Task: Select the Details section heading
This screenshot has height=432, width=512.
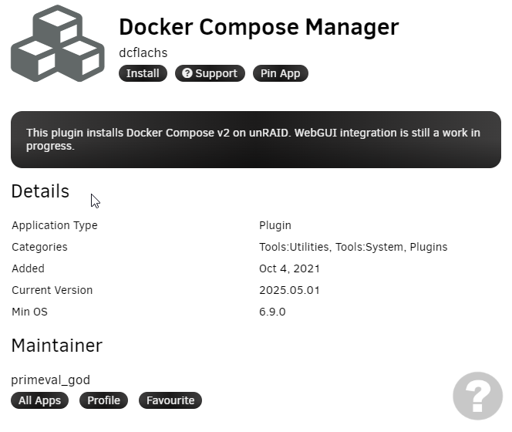Action: tap(40, 191)
